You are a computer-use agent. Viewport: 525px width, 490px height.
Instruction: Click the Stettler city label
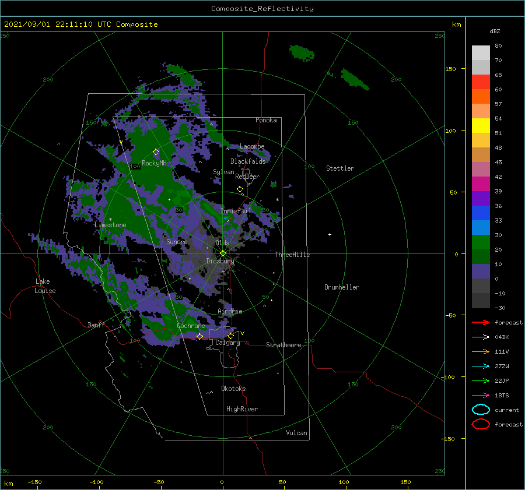click(340, 168)
